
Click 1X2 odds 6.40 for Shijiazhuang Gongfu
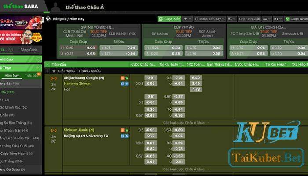[x=196, y=78]
